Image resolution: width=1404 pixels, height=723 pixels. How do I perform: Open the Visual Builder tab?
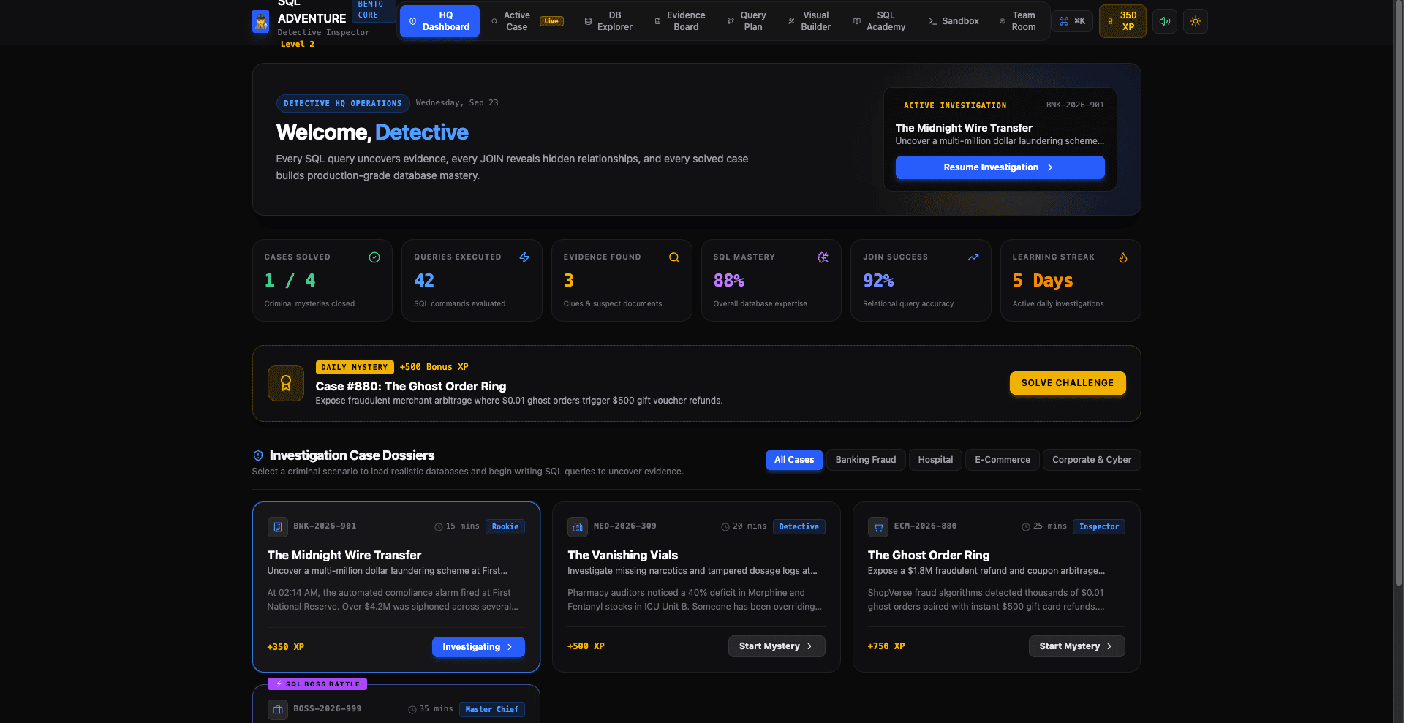[809, 21]
